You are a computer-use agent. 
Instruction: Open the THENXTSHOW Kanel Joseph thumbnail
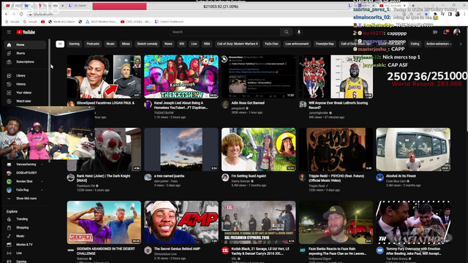tap(181, 76)
